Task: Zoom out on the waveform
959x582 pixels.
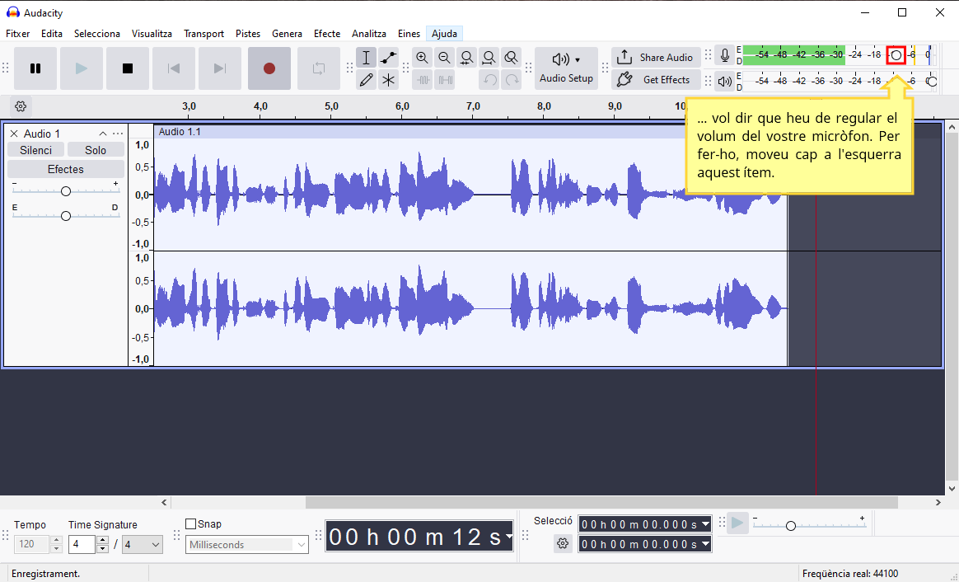Action: tap(445, 59)
